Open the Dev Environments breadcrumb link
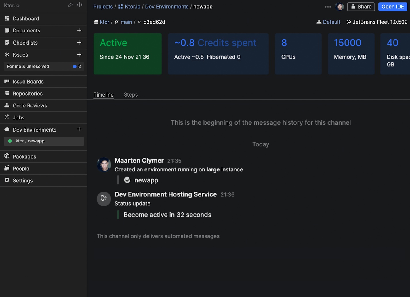The width and height of the screenshot is (410, 297). (x=167, y=7)
